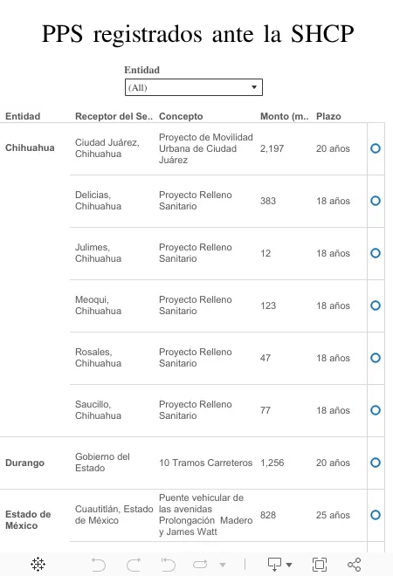This screenshot has height=576, width=393.
Task: Select circle mark for Delicias row
Action: click(x=376, y=201)
